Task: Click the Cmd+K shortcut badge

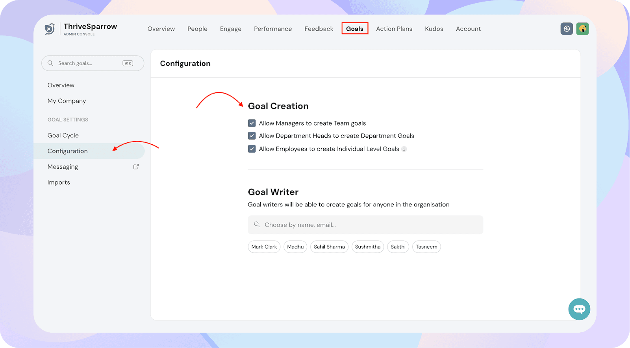Action: point(128,63)
